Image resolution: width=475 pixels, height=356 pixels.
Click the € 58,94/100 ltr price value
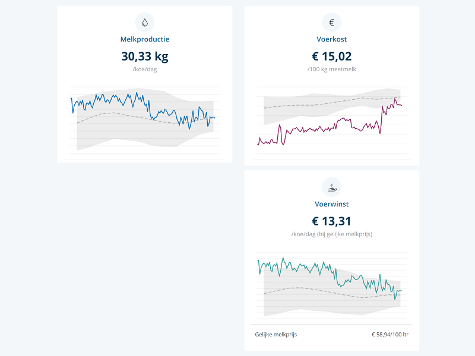click(x=389, y=335)
